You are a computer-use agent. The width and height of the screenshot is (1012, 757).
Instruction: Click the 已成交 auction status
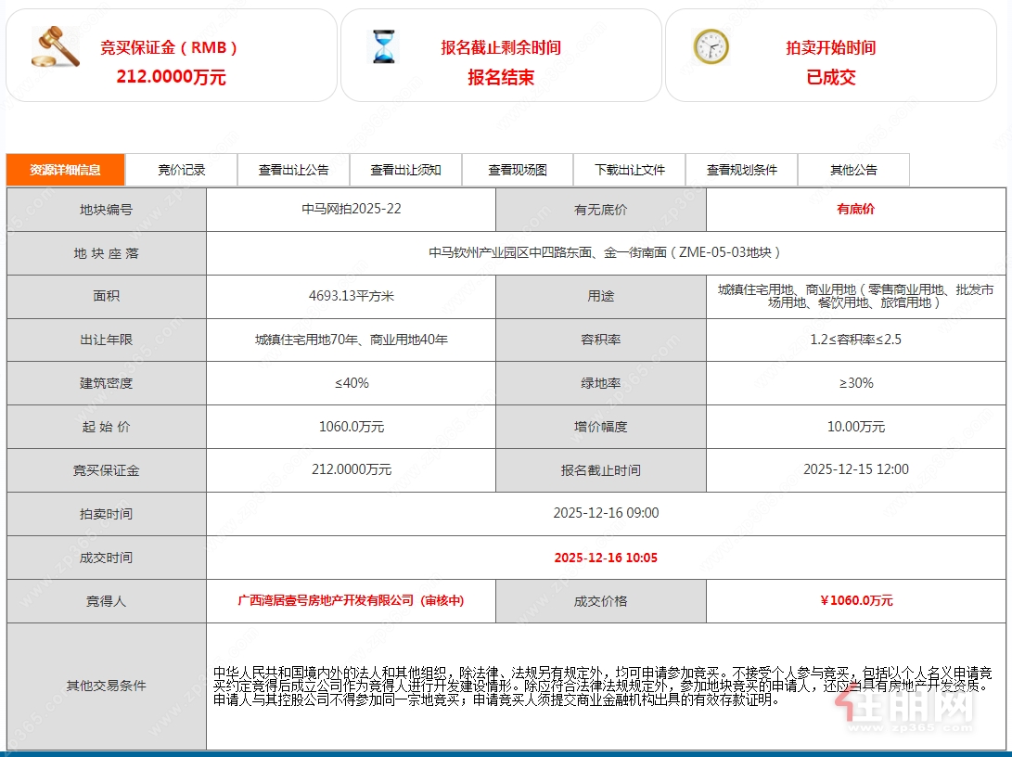coord(829,79)
